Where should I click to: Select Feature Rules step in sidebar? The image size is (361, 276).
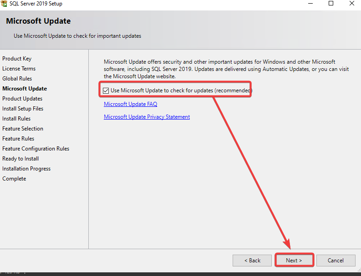click(x=18, y=139)
